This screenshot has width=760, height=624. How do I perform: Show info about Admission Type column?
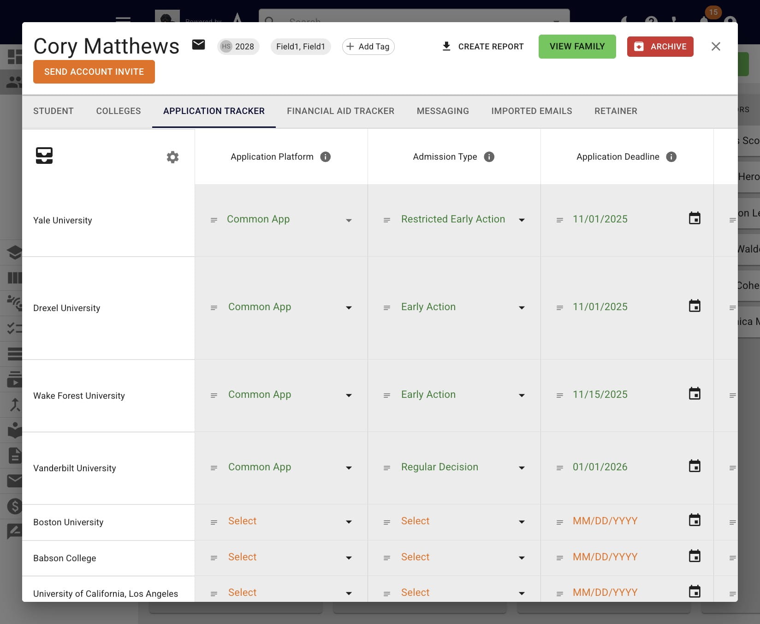(489, 157)
